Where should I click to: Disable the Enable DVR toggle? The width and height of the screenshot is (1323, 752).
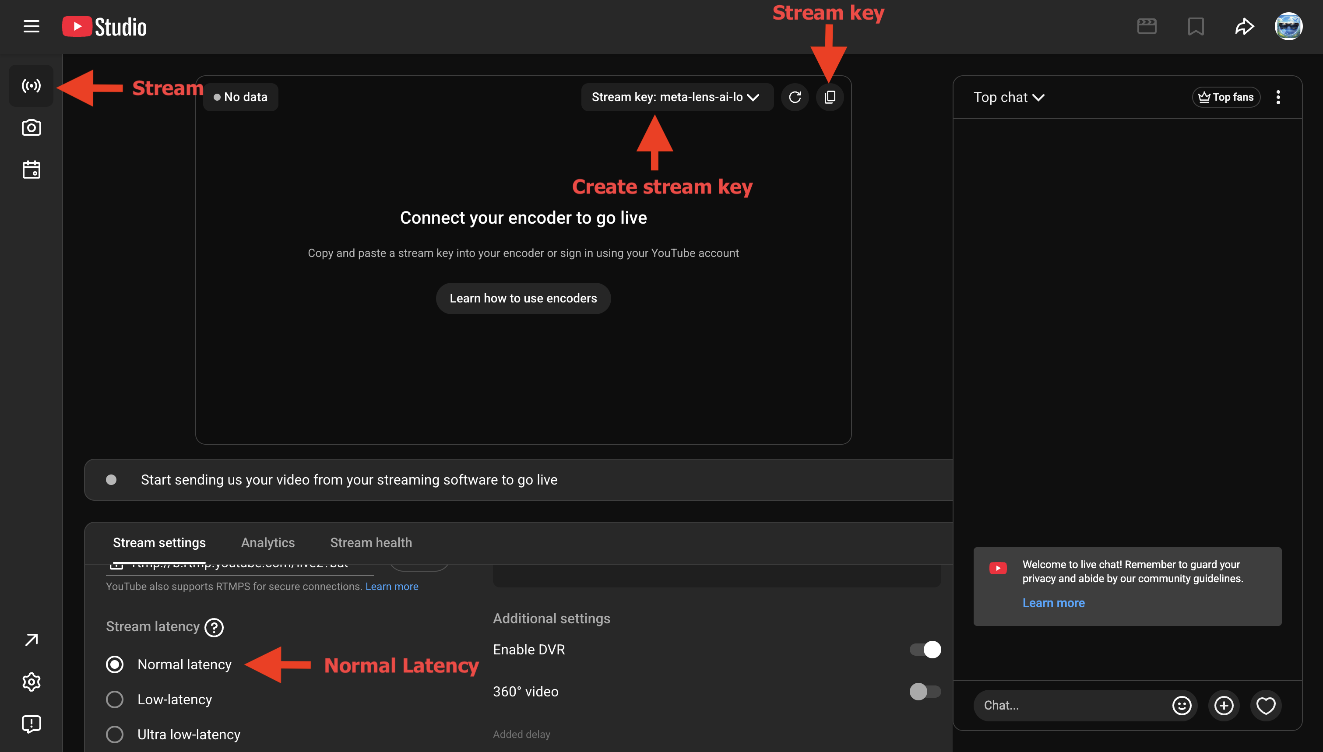click(x=925, y=649)
